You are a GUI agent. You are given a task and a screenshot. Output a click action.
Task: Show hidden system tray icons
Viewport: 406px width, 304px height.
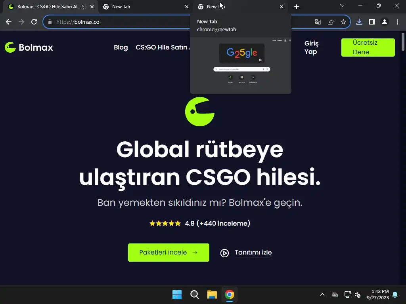322,294
